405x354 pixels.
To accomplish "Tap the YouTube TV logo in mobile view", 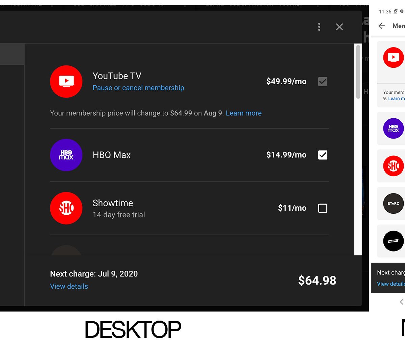I will click(393, 57).
